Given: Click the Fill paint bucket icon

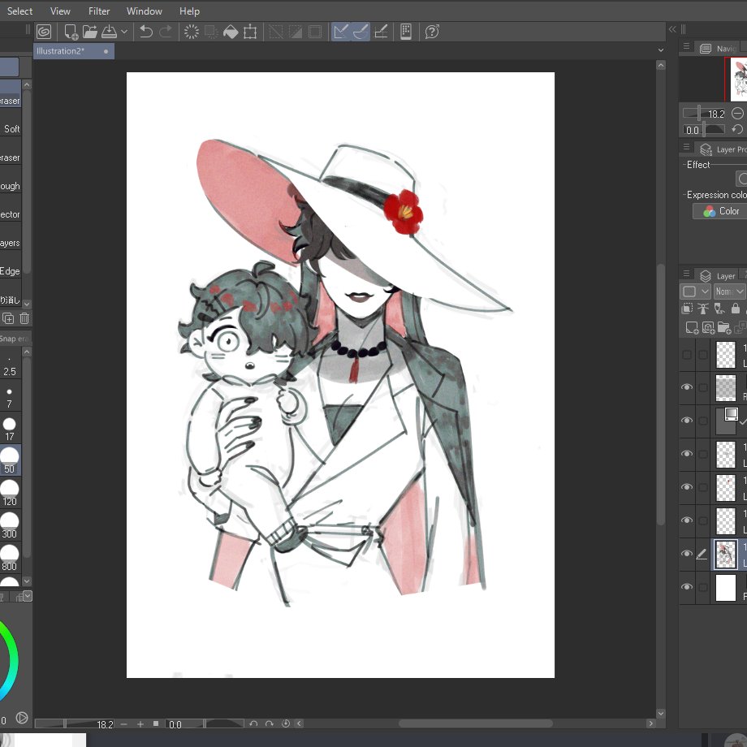Looking at the screenshot, I should point(231,32).
